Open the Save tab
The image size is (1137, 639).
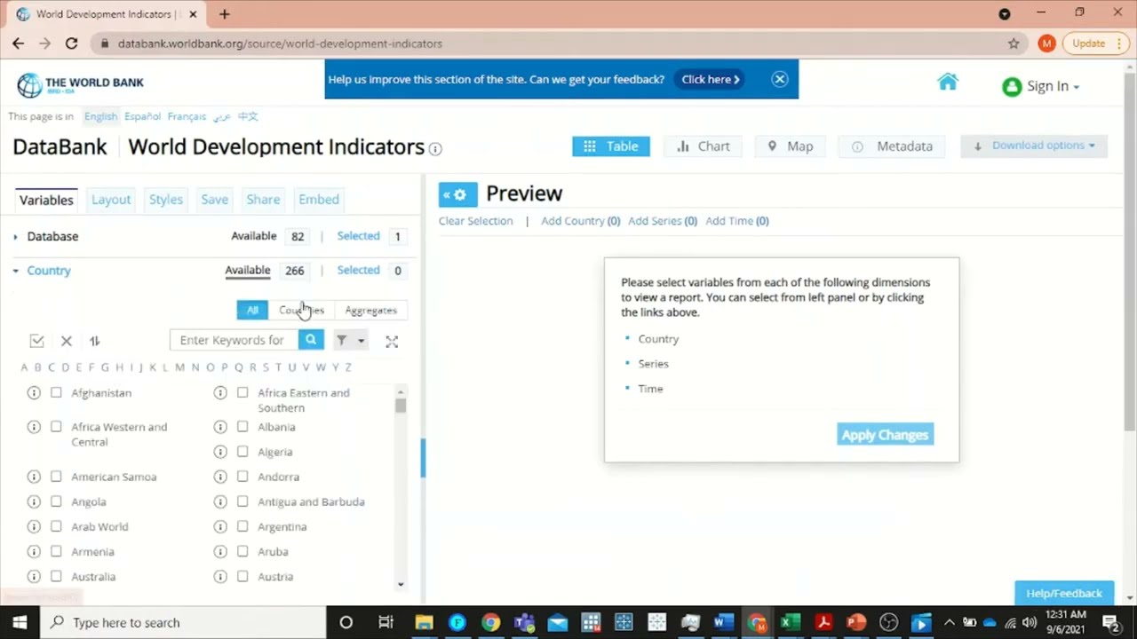[x=214, y=200]
